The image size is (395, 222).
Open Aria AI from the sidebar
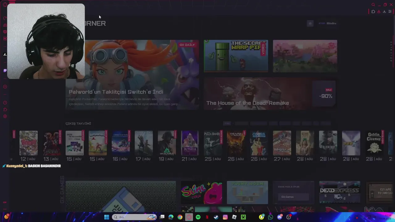click(5, 55)
